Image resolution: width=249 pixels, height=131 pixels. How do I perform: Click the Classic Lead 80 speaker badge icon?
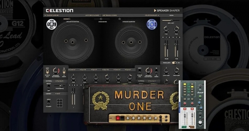click(x=52, y=24)
